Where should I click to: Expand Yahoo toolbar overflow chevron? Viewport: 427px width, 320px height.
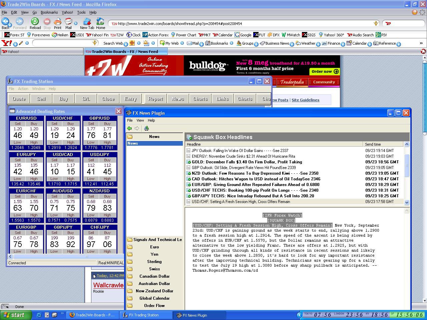click(x=421, y=43)
